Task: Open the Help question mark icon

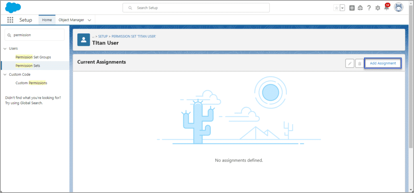Action: [369, 8]
